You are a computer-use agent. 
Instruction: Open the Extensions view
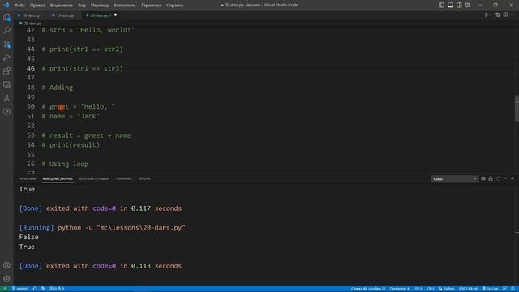tap(6, 71)
